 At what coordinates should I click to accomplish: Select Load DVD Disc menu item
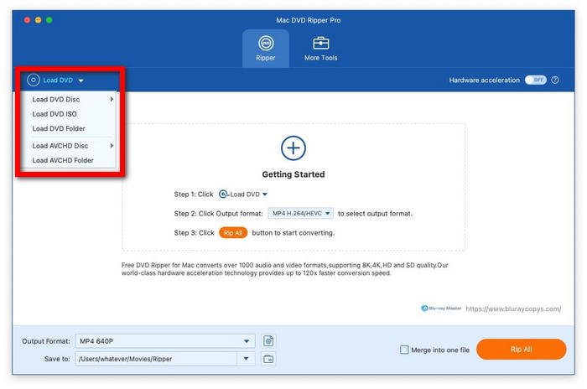pos(56,100)
